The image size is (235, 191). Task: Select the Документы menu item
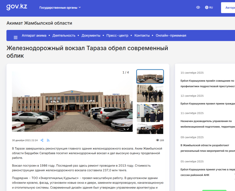(x=91, y=35)
